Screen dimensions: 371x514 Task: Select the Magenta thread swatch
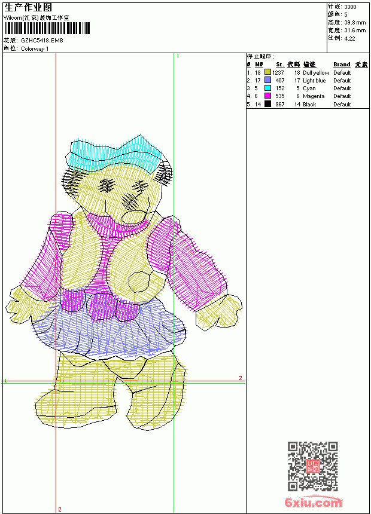(267, 96)
